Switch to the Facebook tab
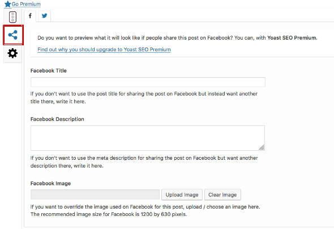This screenshot has width=334, height=229. pos(30,15)
